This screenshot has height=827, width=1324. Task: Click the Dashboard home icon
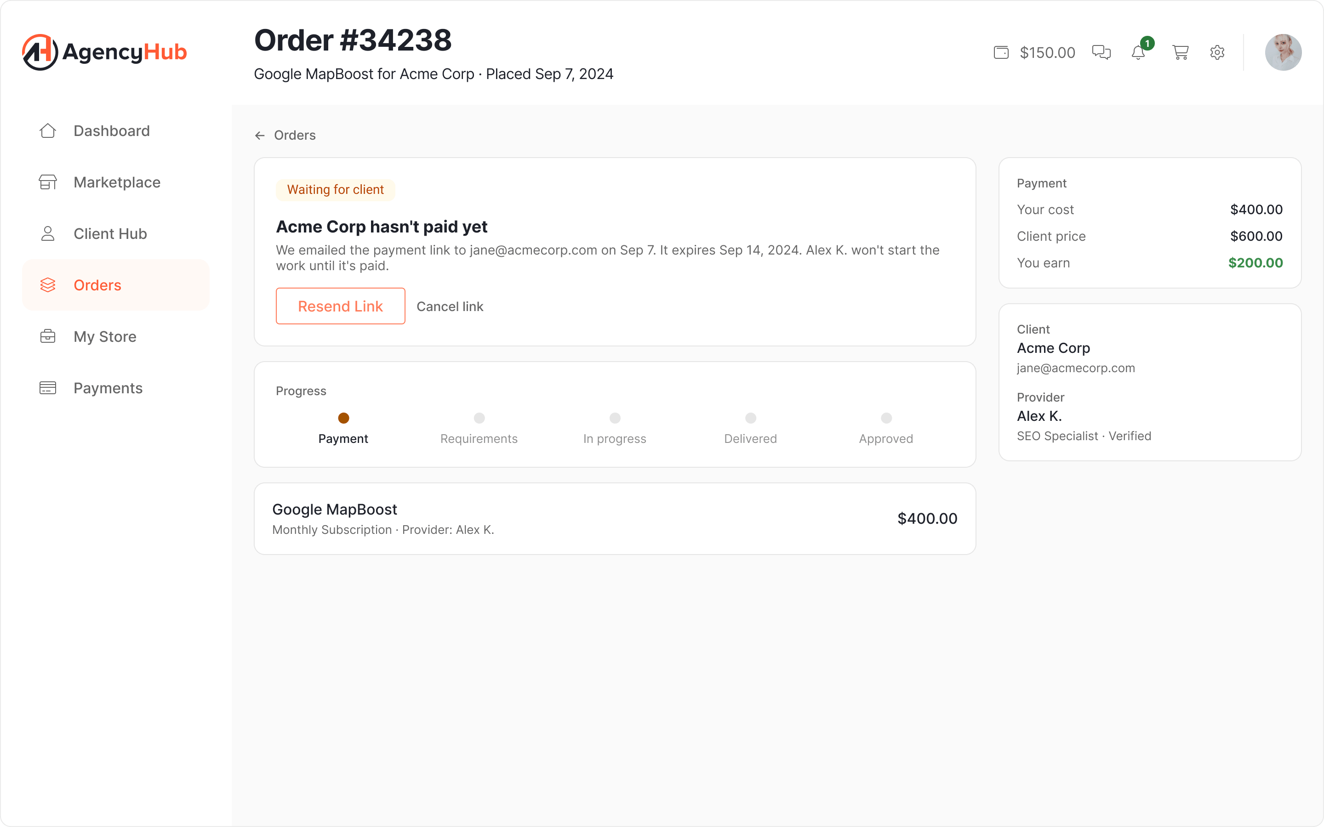(48, 131)
